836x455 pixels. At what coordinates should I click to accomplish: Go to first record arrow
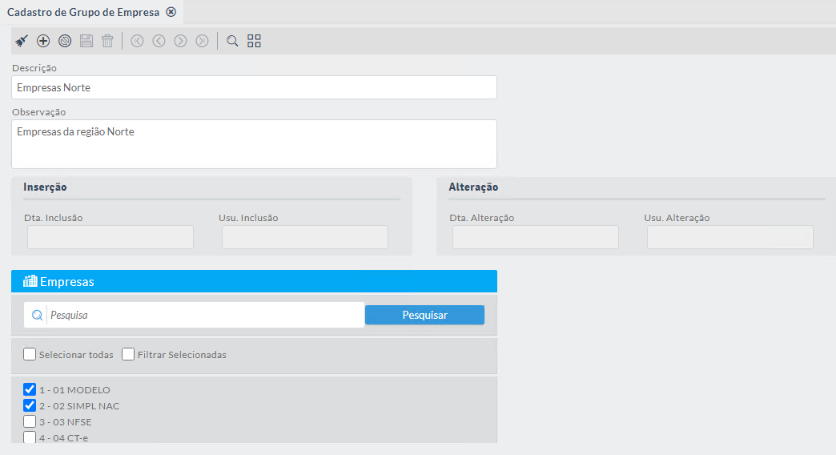[x=137, y=41]
